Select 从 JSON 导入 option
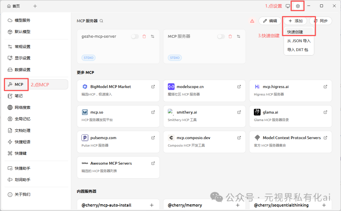The height and width of the screenshot is (211, 341). [x=298, y=41]
